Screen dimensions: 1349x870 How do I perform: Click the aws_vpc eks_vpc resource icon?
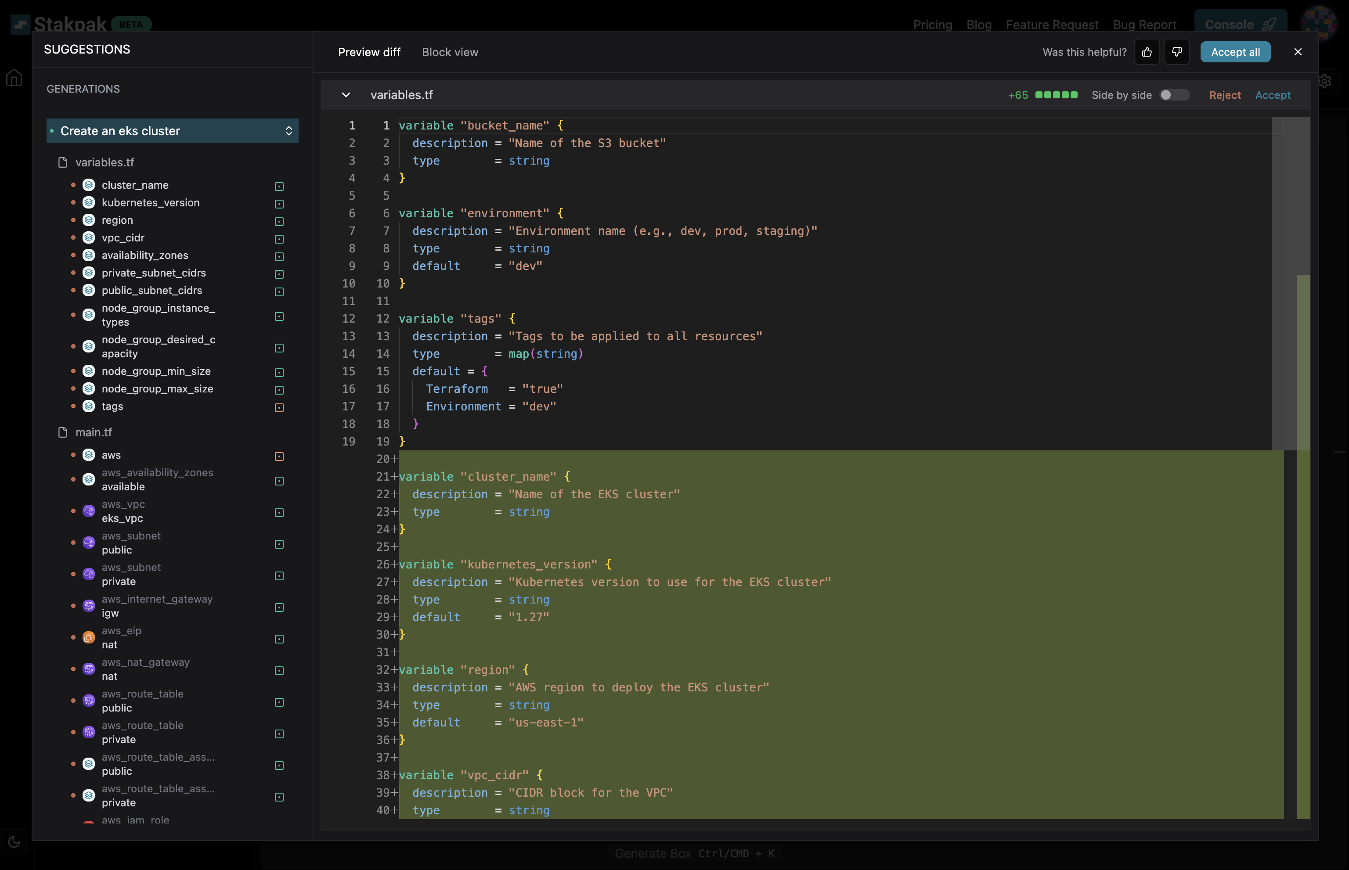[89, 510]
